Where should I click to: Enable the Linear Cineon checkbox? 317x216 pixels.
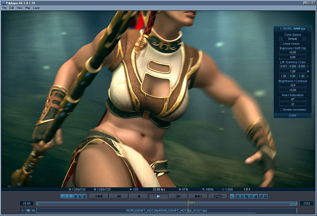pos(281,44)
